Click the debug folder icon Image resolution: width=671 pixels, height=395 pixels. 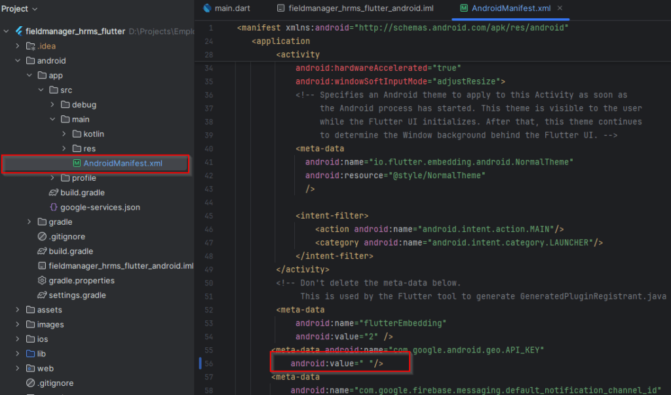pyautogui.click(x=65, y=104)
